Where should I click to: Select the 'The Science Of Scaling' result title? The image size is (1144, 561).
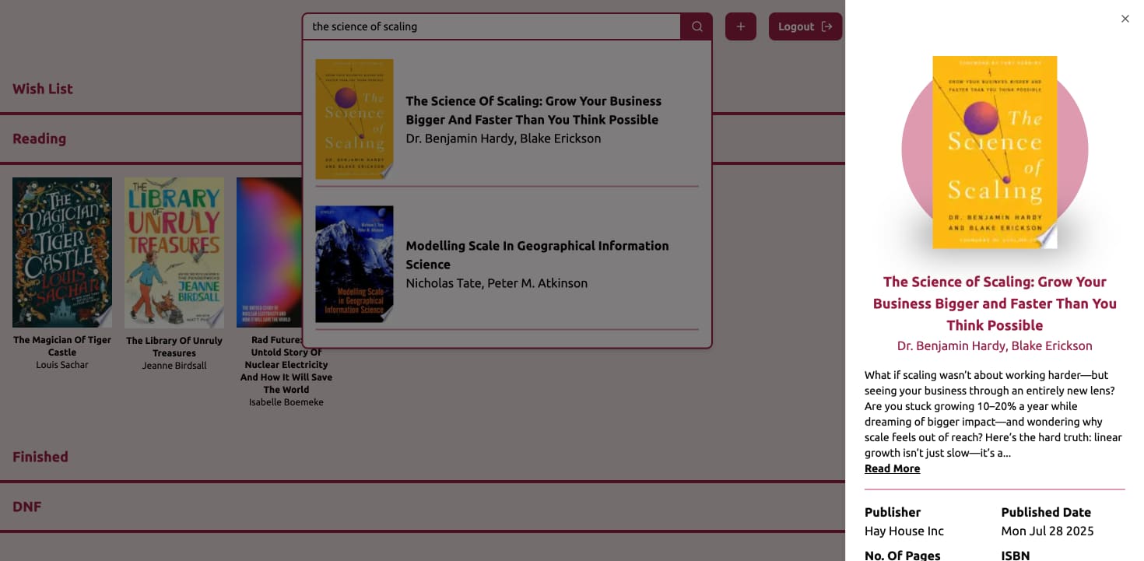[534, 110]
